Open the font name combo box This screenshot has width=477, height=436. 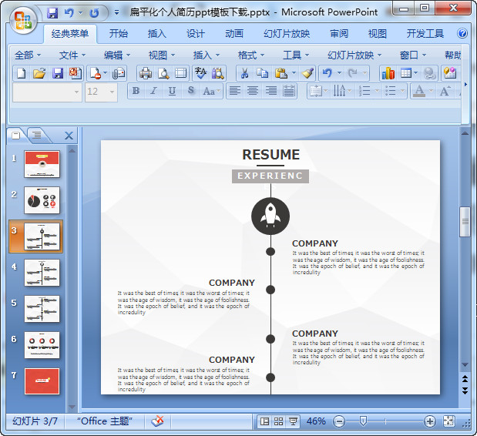(x=47, y=92)
